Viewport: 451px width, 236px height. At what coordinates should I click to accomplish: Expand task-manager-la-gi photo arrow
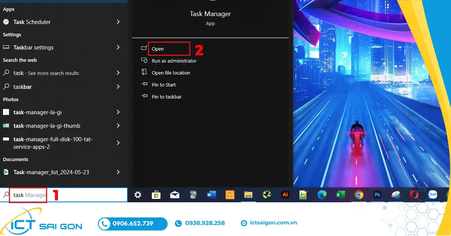(x=118, y=112)
